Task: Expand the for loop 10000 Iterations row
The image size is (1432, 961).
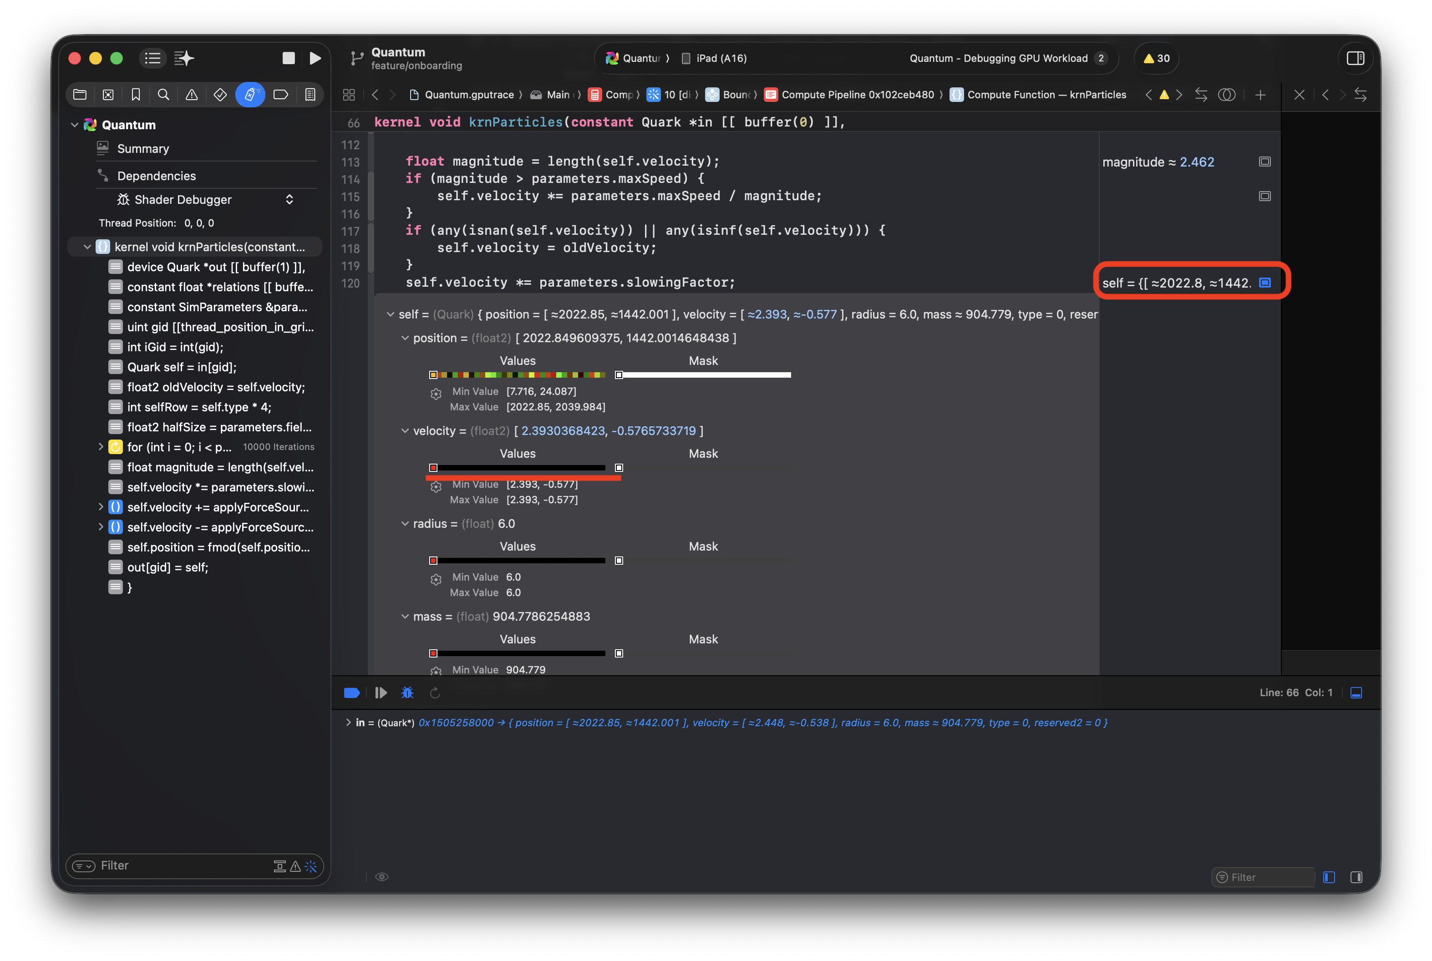Action: coord(101,447)
